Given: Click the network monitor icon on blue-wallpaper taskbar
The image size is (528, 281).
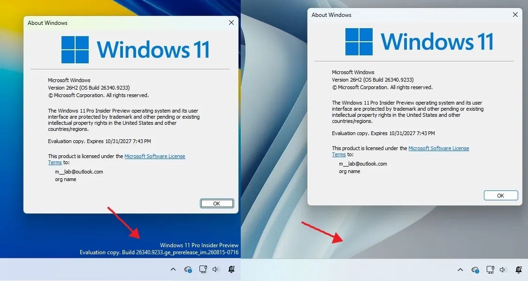Looking at the screenshot, I should 203,269.
